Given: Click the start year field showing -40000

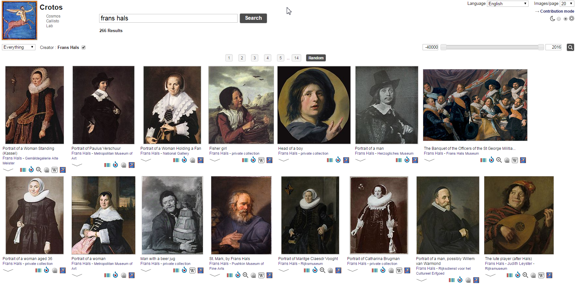Looking at the screenshot, I should (x=431, y=47).
